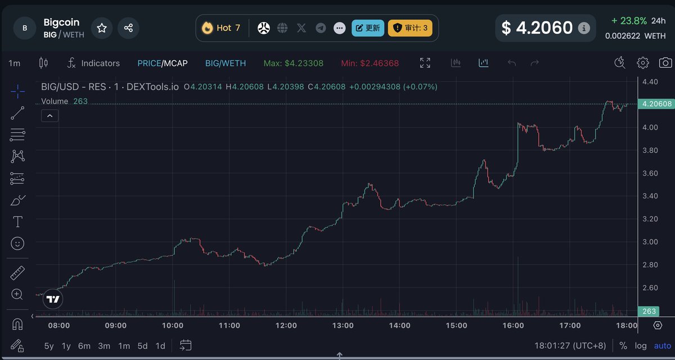Screen dimensions: 675x360
Task: Toggle auto price scale
Action: tap(662, 345)
